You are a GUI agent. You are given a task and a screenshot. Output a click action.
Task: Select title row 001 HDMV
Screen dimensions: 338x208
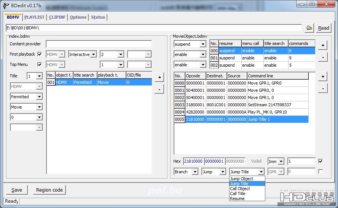point(99,82)
